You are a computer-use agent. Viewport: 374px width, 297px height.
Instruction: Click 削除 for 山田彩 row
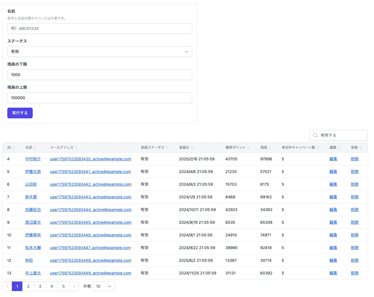click(355, 184)
